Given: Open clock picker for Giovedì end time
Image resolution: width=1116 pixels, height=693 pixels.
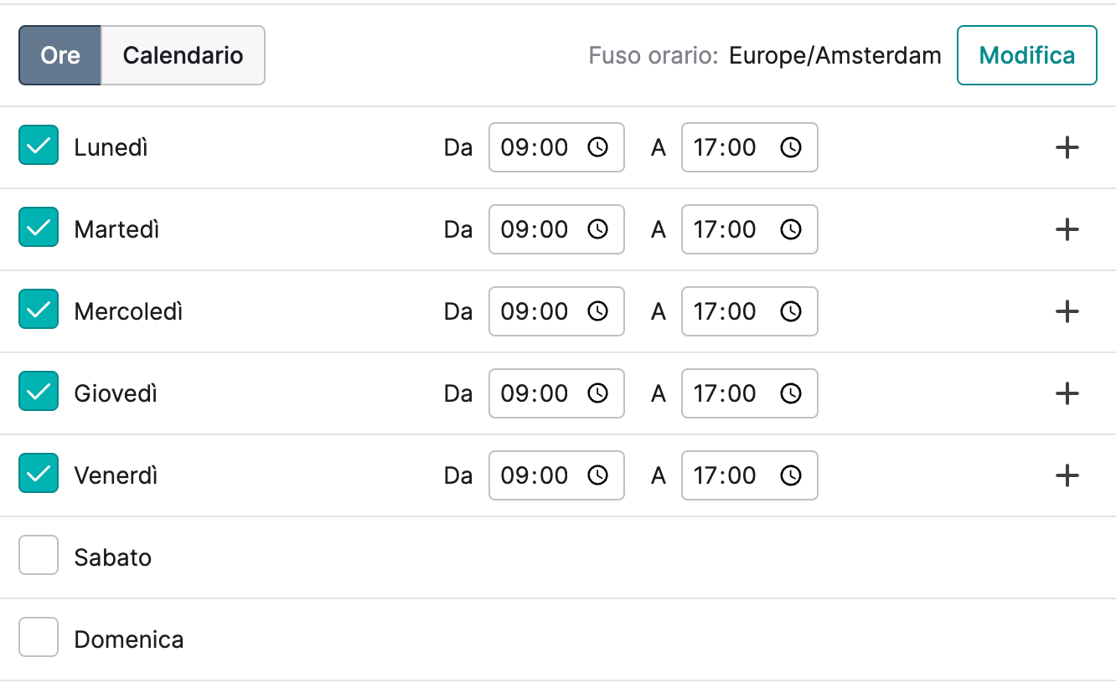Looking at the screenshot, I should pyautogui.click(x=791, y=393).
